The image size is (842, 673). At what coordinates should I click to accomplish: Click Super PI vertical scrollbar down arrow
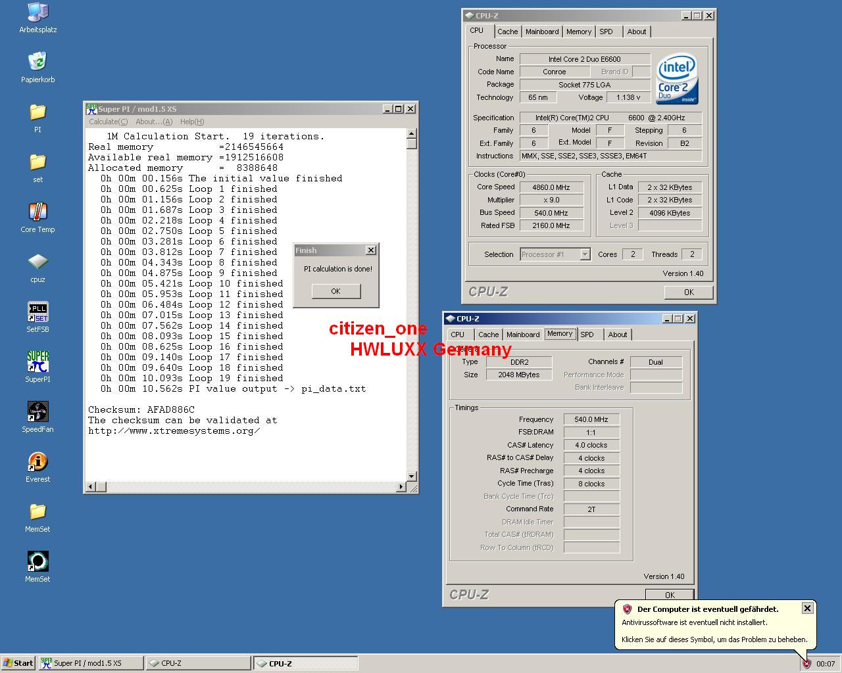(412, 476)
